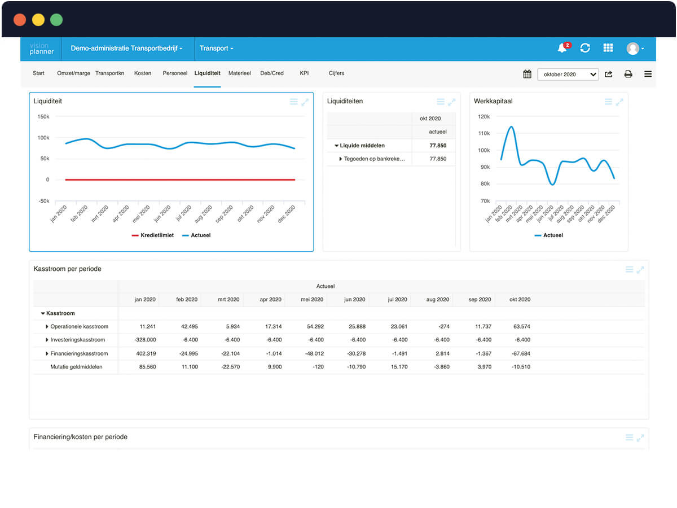Select the 85.560 Mutatie geldmiddelen value
The width and height of the screenshot is (677, 508).
click(x=147, y=367)
